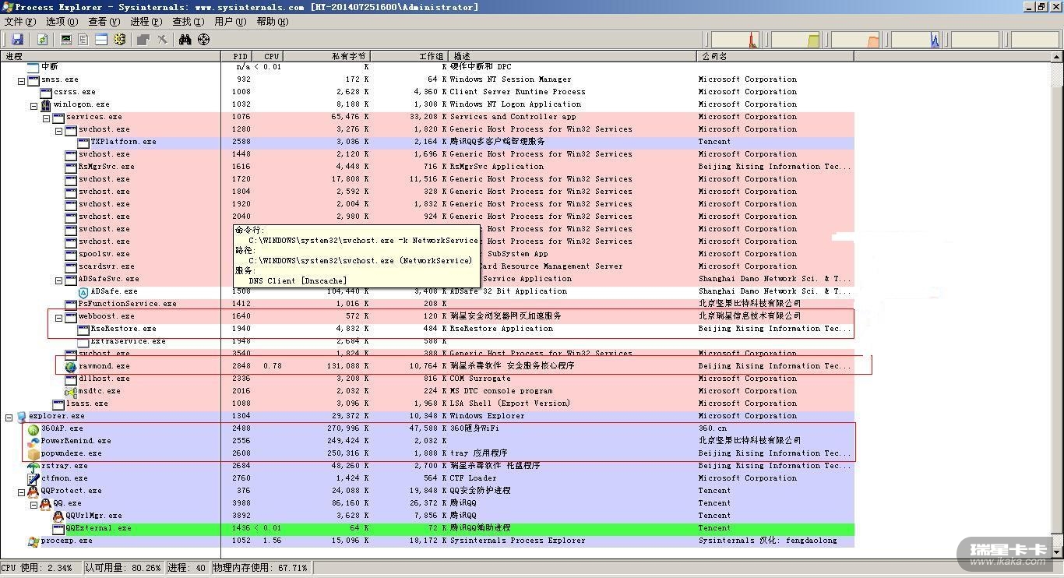Viewport: 1064px width, 578px height.
Task: Click the explorer.exe process icon
Action: click(21, 416)
